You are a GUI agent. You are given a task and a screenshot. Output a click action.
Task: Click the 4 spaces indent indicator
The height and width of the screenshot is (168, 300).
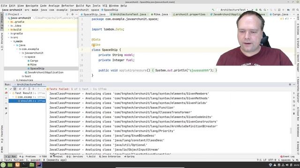tap(284, 160)
